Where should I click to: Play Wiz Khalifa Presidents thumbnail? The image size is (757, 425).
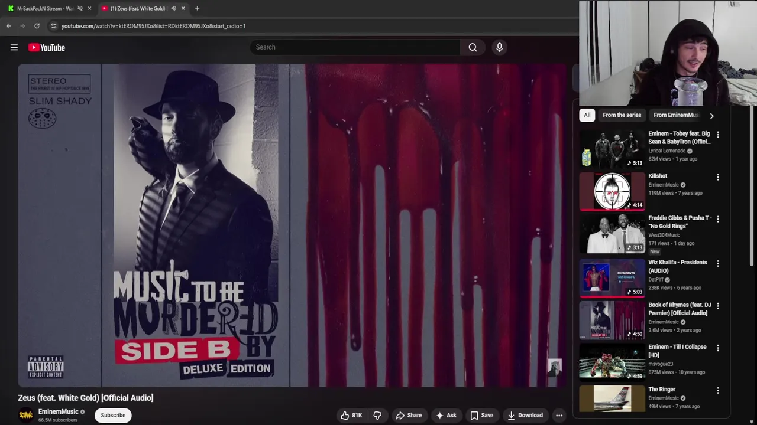[612, 277]
